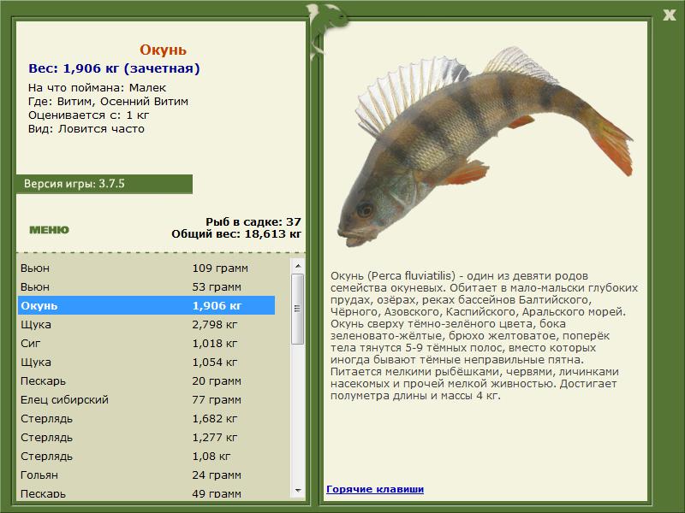
Task: Open the Горячие клавиши link
Action: coord(375,489)
